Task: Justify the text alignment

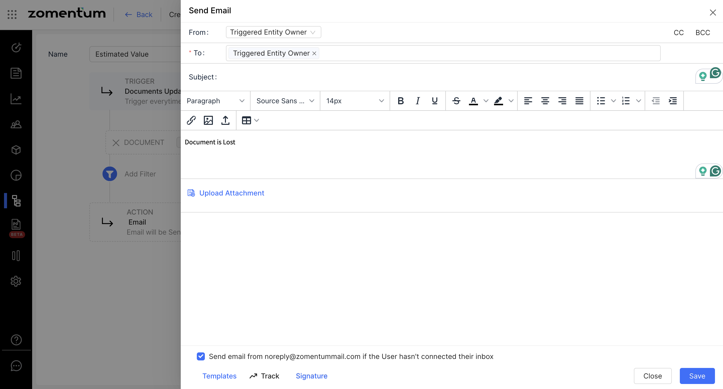Action: [579, 101]
